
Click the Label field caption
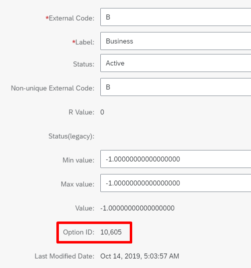tap(83, 42)
